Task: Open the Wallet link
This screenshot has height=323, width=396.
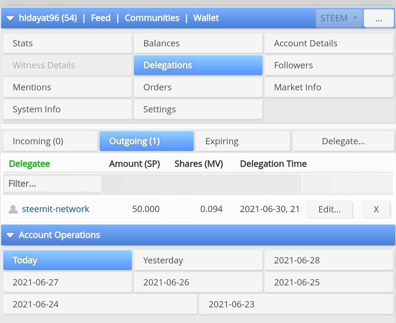Action: 206,18
